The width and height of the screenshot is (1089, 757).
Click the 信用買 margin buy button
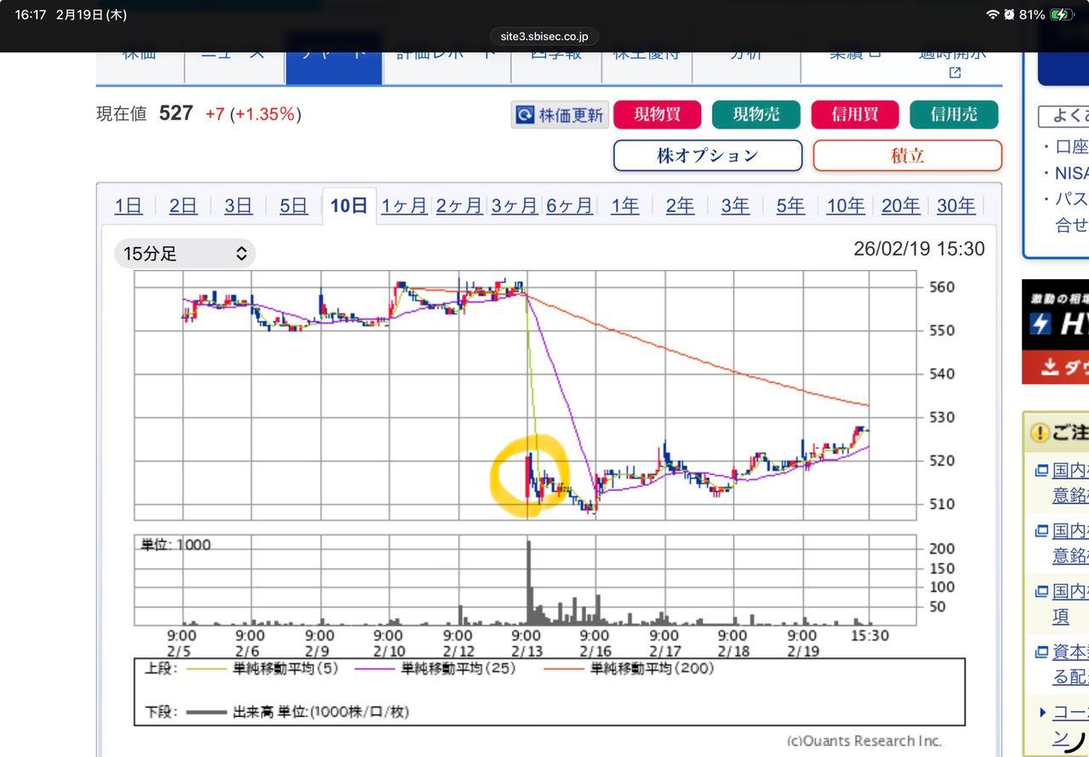click(855, 115)
